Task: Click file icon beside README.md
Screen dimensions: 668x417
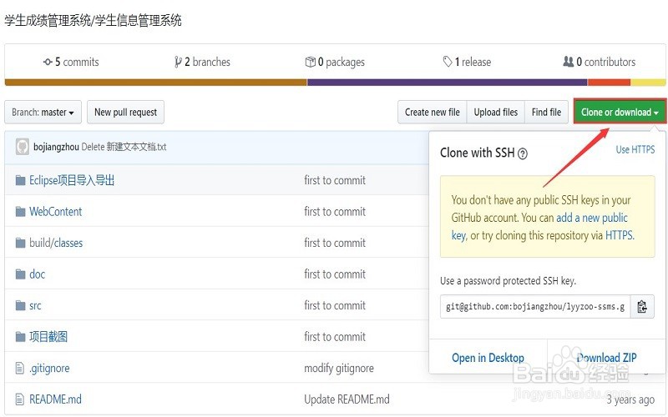Action: coord(19,399)
